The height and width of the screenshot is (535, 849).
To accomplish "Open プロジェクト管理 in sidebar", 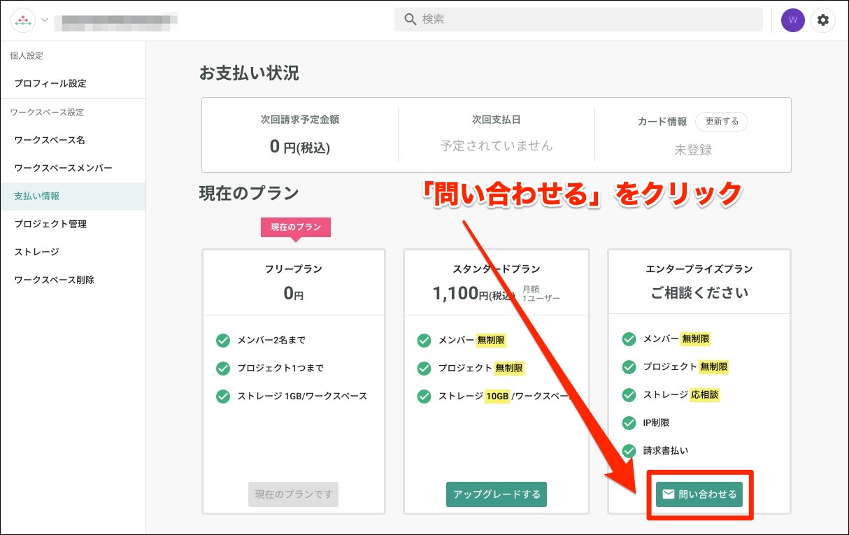I will pyautogui.click(x=50, y=224).
